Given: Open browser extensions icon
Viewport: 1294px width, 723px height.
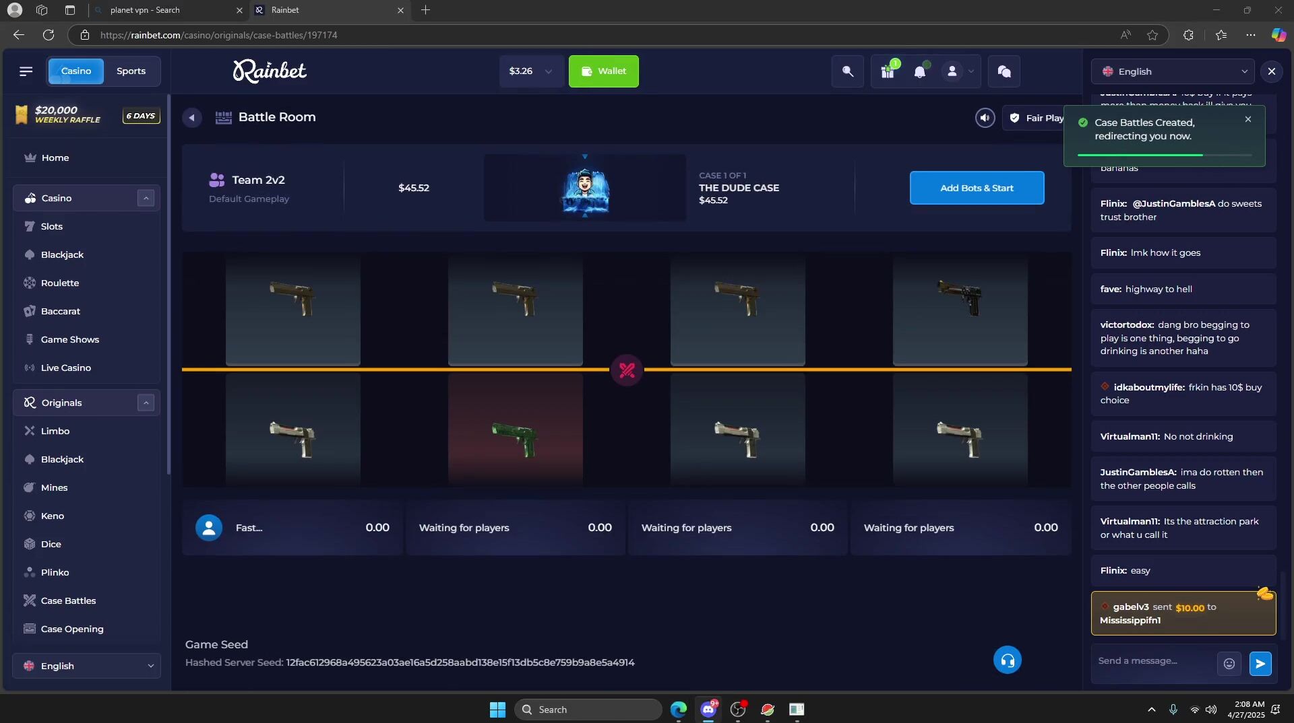Looking at the screenshot, I should (x=1188, y=35).
